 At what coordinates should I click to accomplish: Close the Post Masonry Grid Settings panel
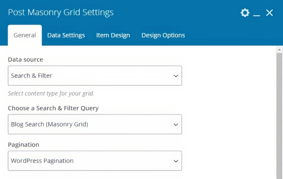(x=269, y=13)
